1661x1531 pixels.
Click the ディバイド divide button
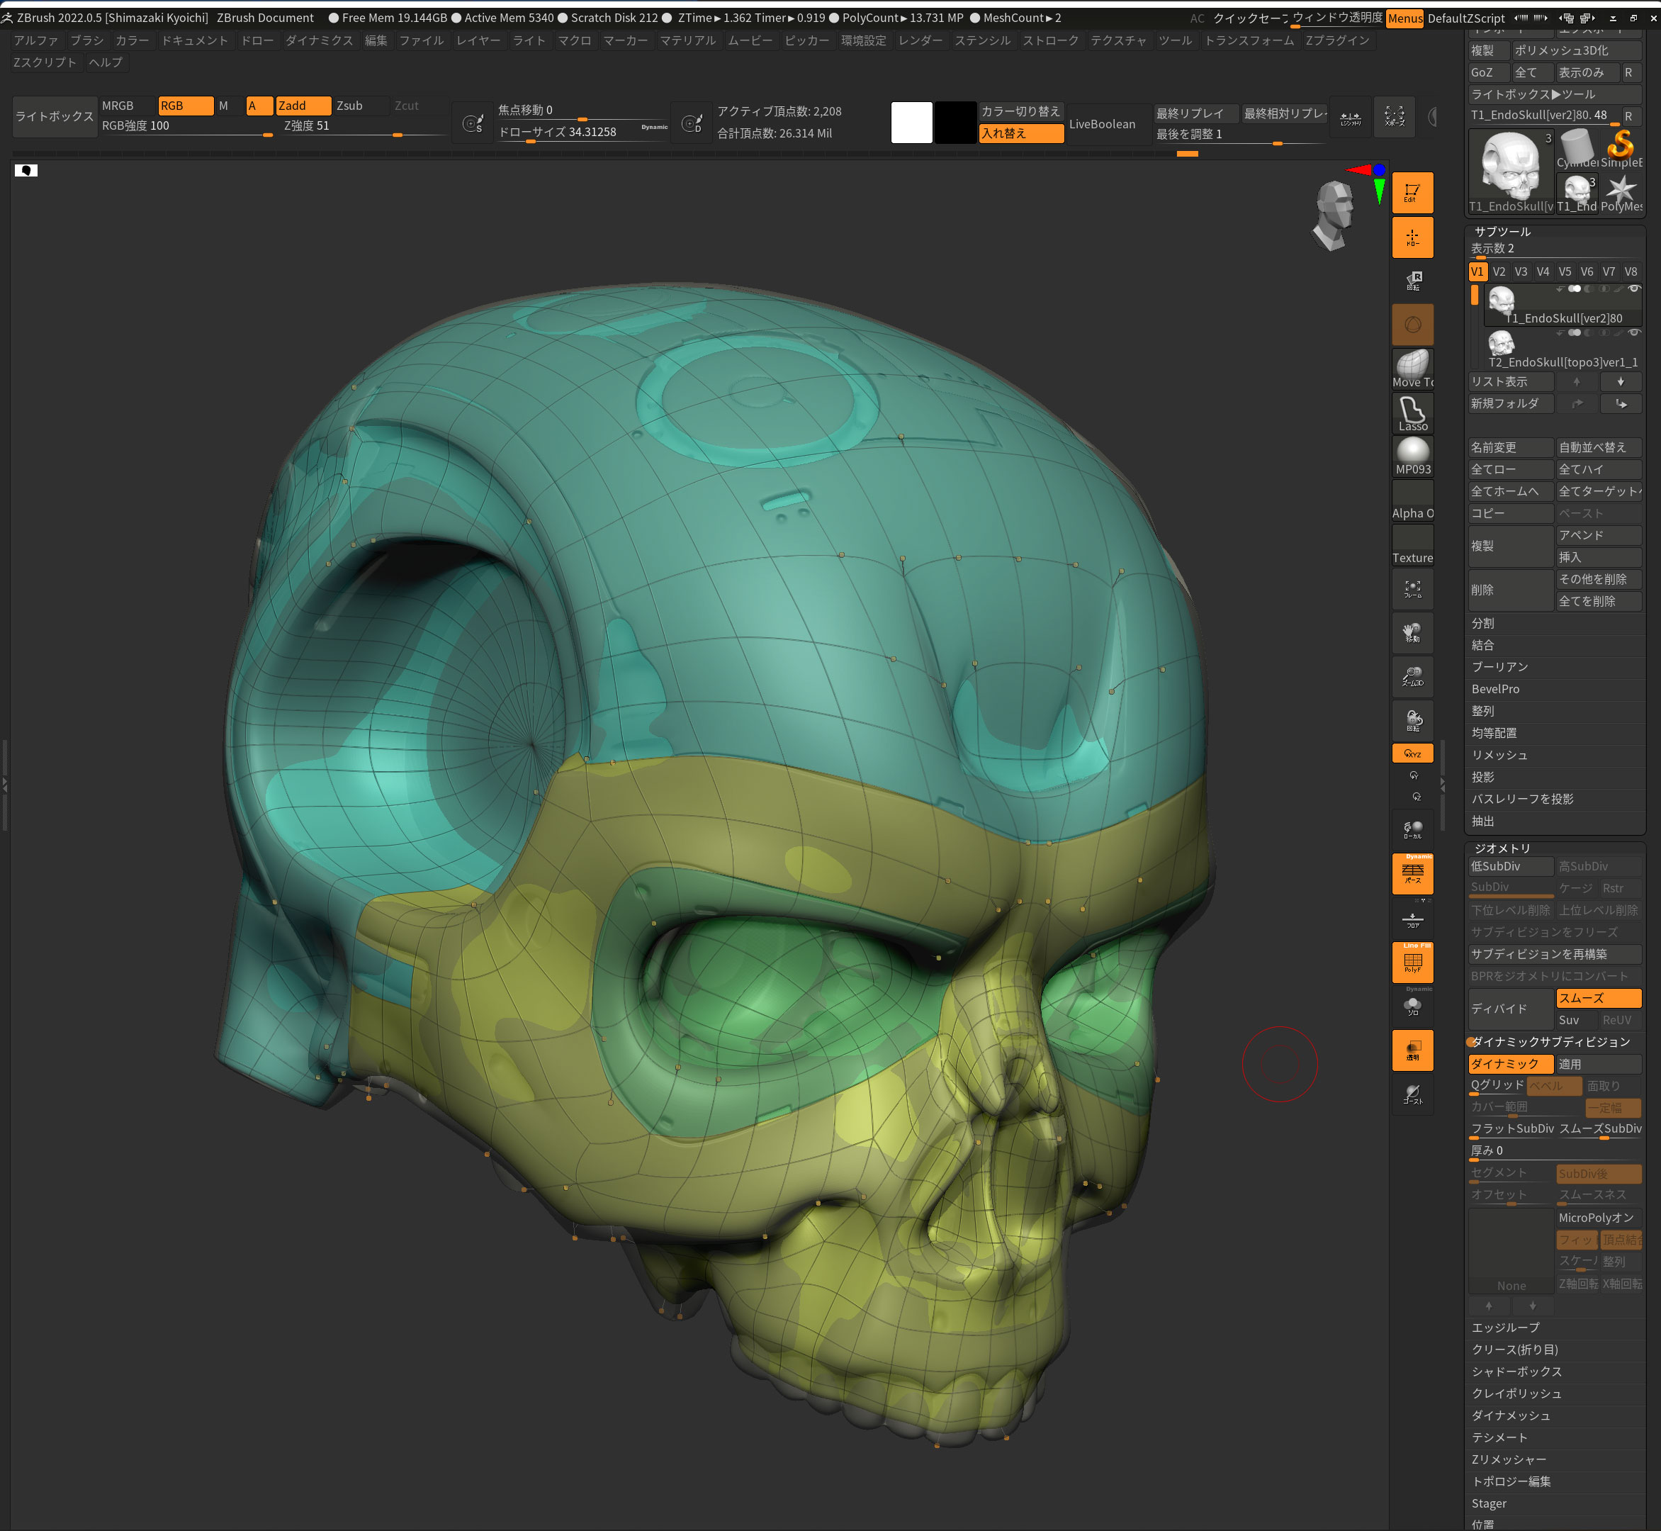(1510, 1009)
